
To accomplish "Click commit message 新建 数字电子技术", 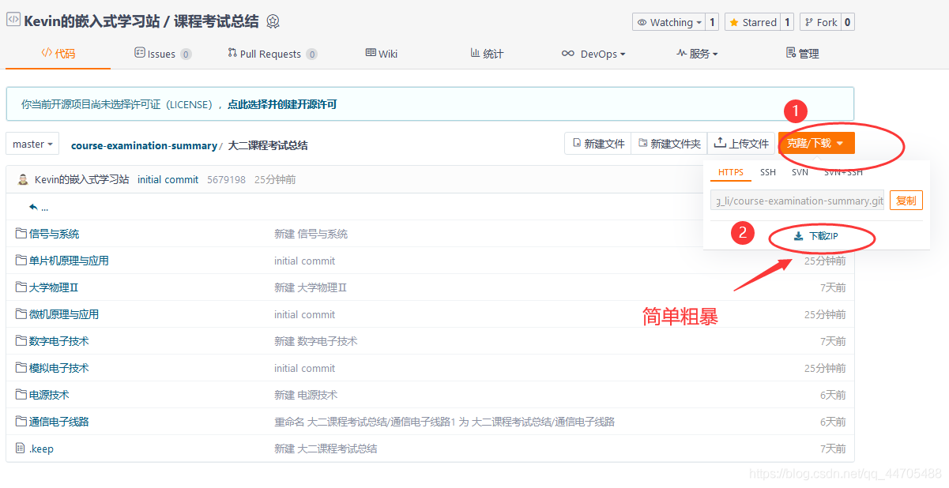I will pos(316,341).
